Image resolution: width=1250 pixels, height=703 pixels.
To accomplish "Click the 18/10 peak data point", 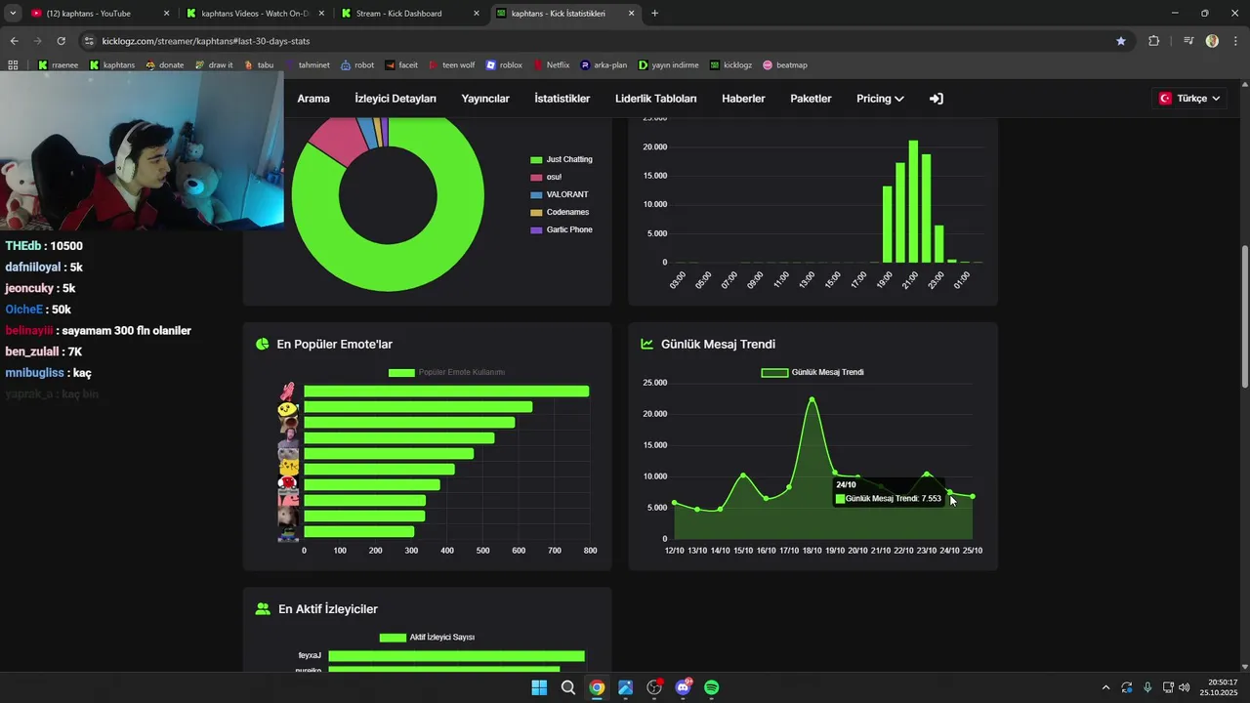I will click(812, 398).
